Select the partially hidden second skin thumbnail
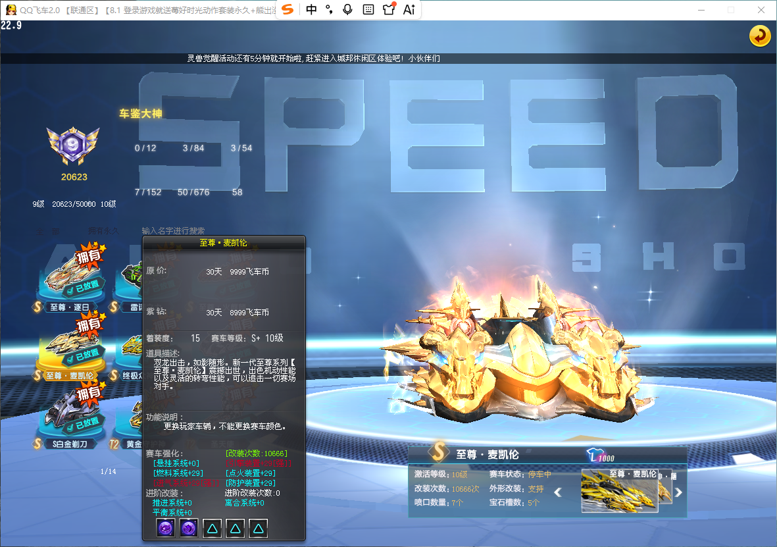Image resolution: width=777 pixels, height=547 pixels. click(x=665, y=486)
